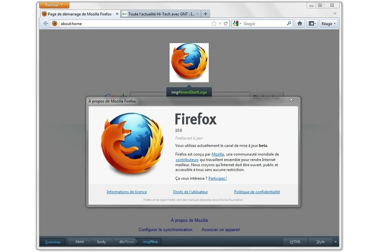Click the large Firefox logo in About dialog

(132, 143)
